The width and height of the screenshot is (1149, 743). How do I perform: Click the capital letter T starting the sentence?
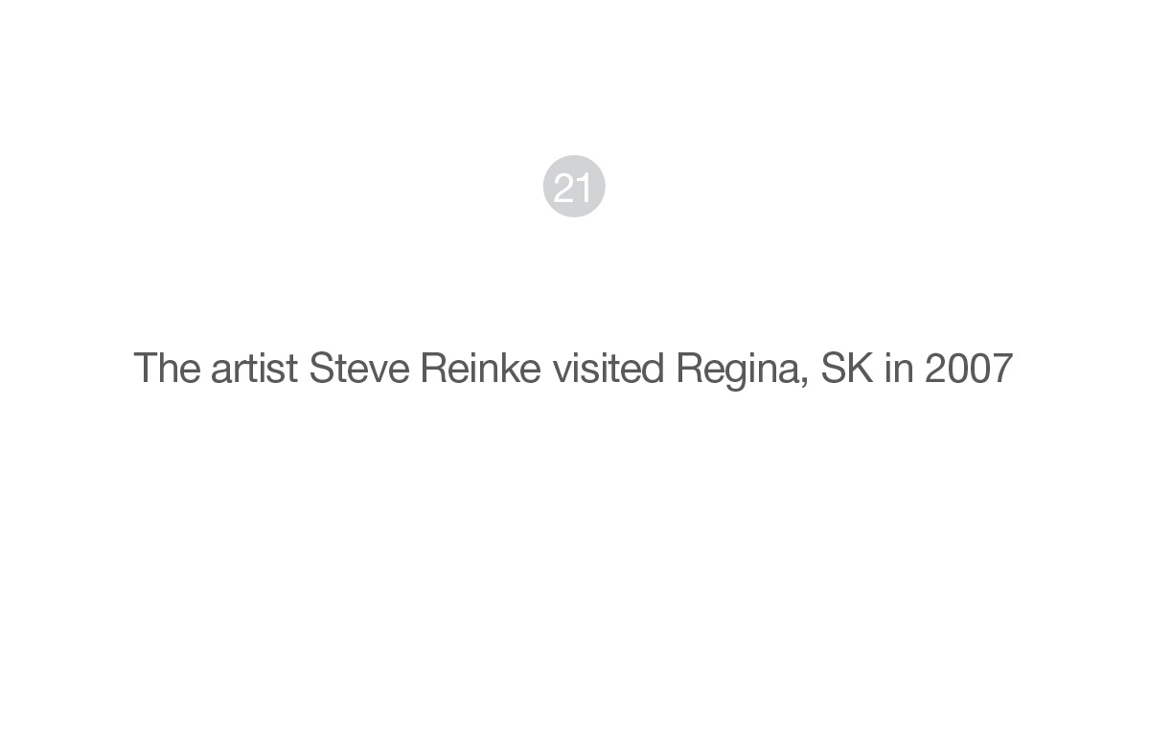144,368
